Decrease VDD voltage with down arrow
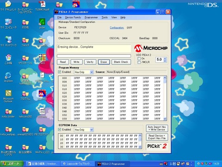This screenshot has width=222, height=167. click(x=165, y=61)
